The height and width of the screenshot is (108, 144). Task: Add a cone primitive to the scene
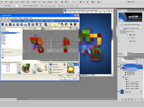point(6,24)
